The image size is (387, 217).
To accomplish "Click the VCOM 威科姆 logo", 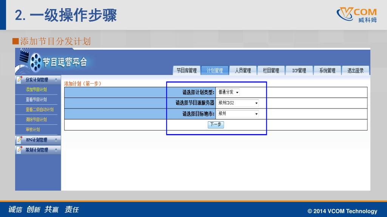I will coord(357,15).
